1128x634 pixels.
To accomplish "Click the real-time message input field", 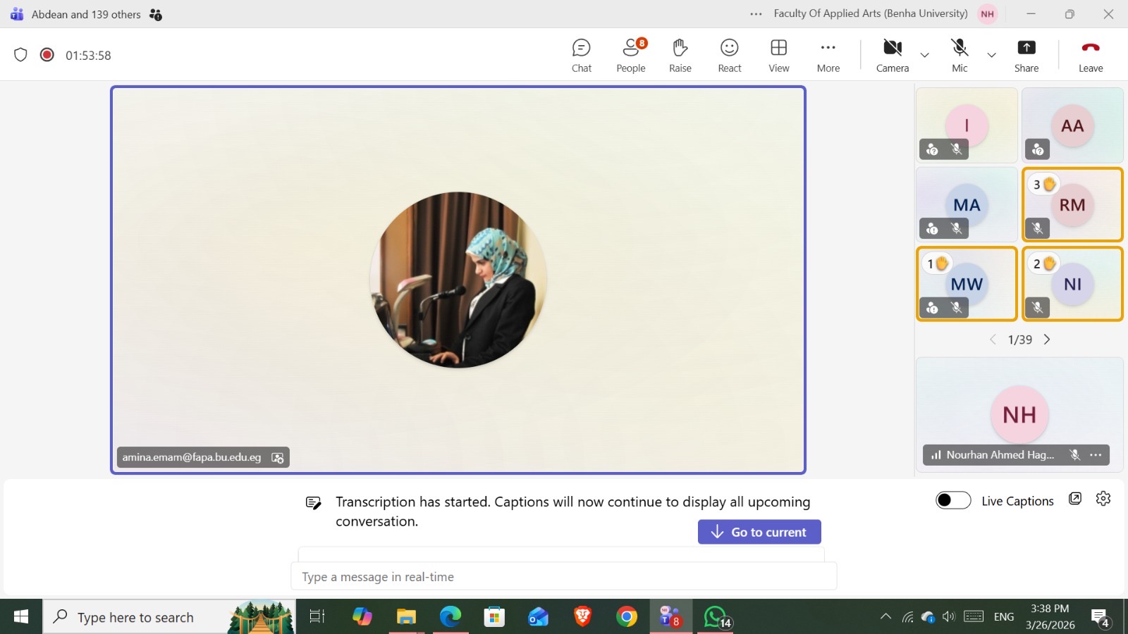I will 563,576.
